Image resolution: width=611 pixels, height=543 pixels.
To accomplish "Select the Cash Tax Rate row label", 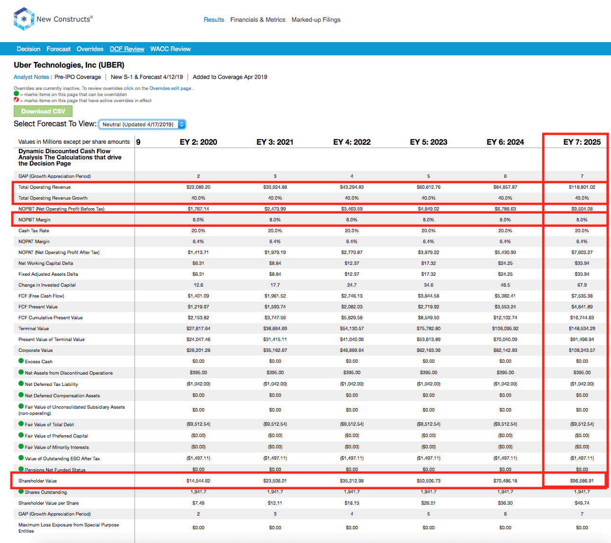I will tap(34, 231).
